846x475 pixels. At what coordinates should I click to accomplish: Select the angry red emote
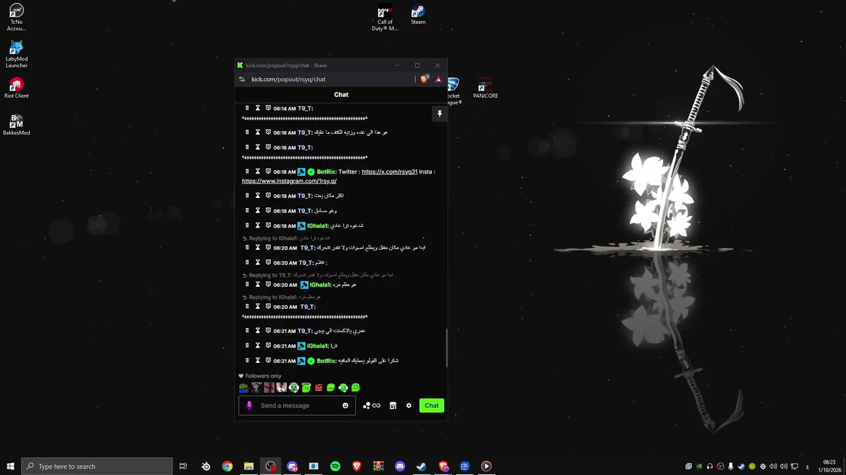(319, 388)
